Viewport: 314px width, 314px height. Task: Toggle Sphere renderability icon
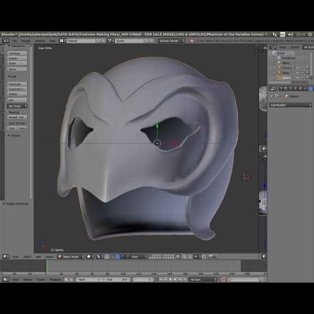click(x=307, y=77)
